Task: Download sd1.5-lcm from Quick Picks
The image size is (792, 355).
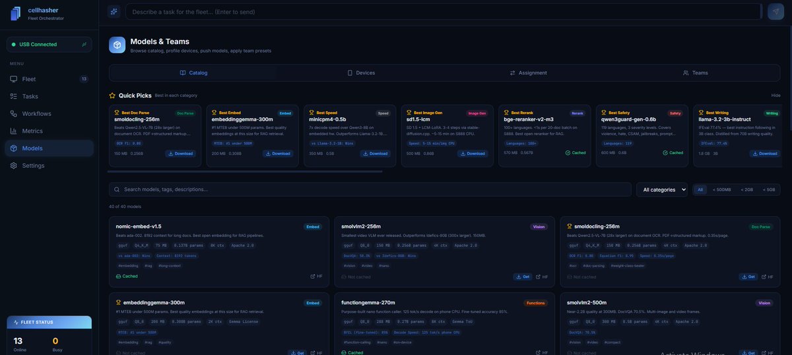Action: [472, 153]
